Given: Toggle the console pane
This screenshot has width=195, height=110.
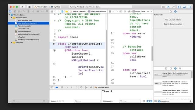Looking at the screenshot, I should [151, 101].
